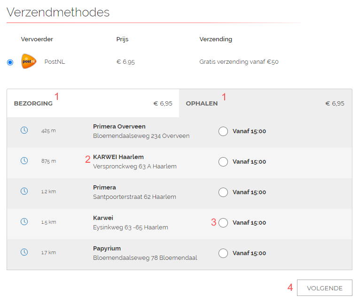This screenshot has width=359, height=303.
Task: Select Papyrium Bloemendaal pickup radio button
Action: coord(223,253)
